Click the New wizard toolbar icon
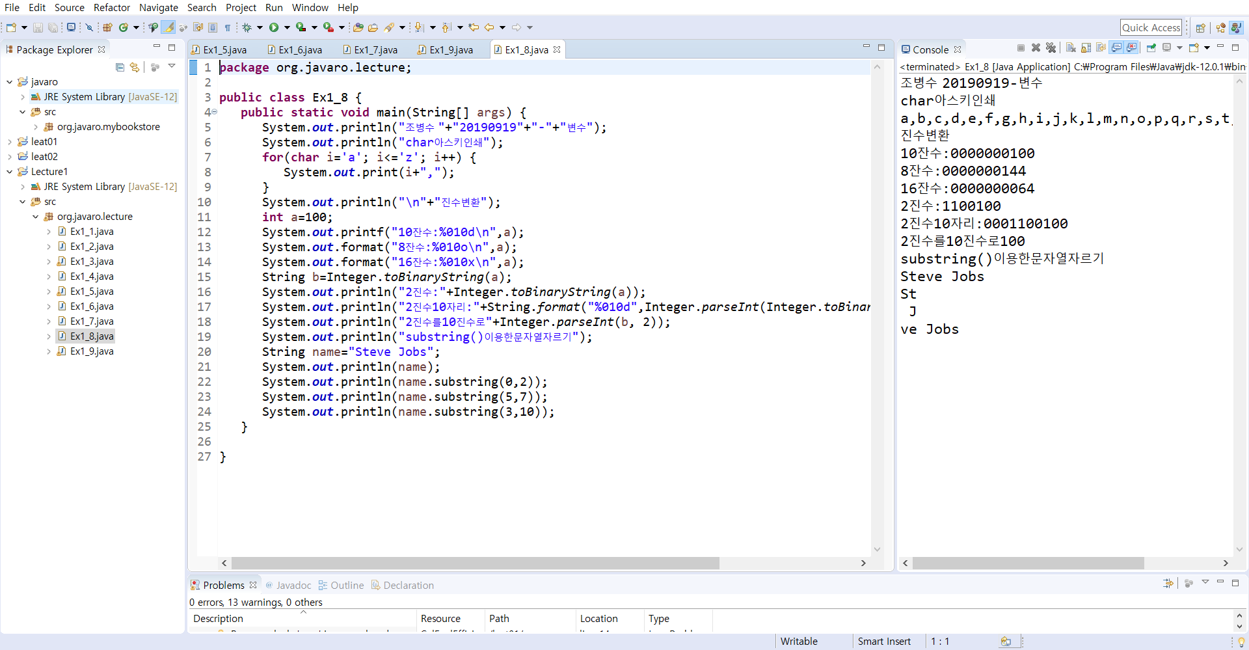1249x650 pixels. 11,27
